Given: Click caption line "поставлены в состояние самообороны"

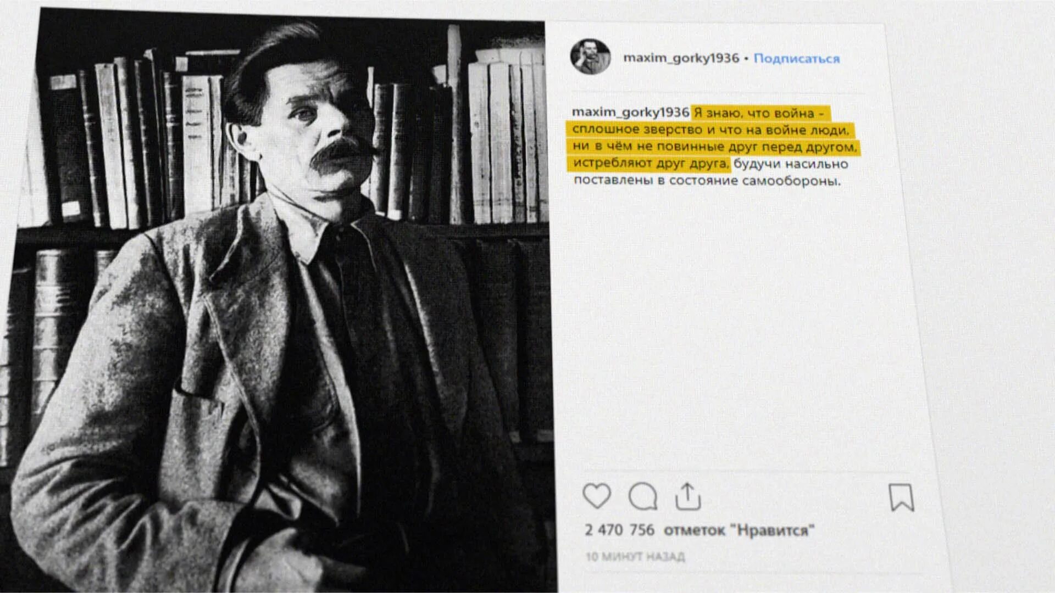Looking at the screenshot, I should point(707,181).
